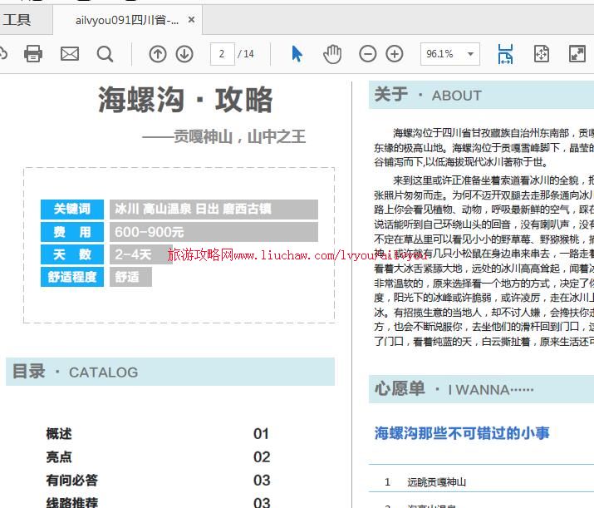This screenshot has width=594, height=508.
Task: Click the 概述 catalog entry
Action: coord(59,433)
